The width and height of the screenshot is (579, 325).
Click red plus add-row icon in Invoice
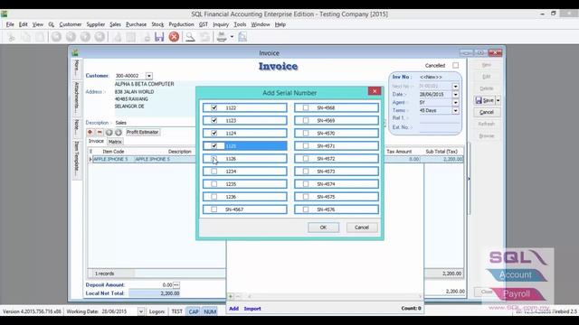click(90, 132)
